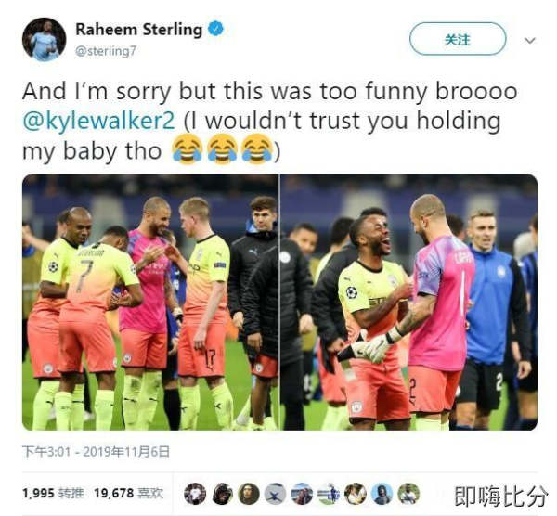Screen dimensions: 557x516
Task: Open the left tweet photo
Action: pos(150,303)
